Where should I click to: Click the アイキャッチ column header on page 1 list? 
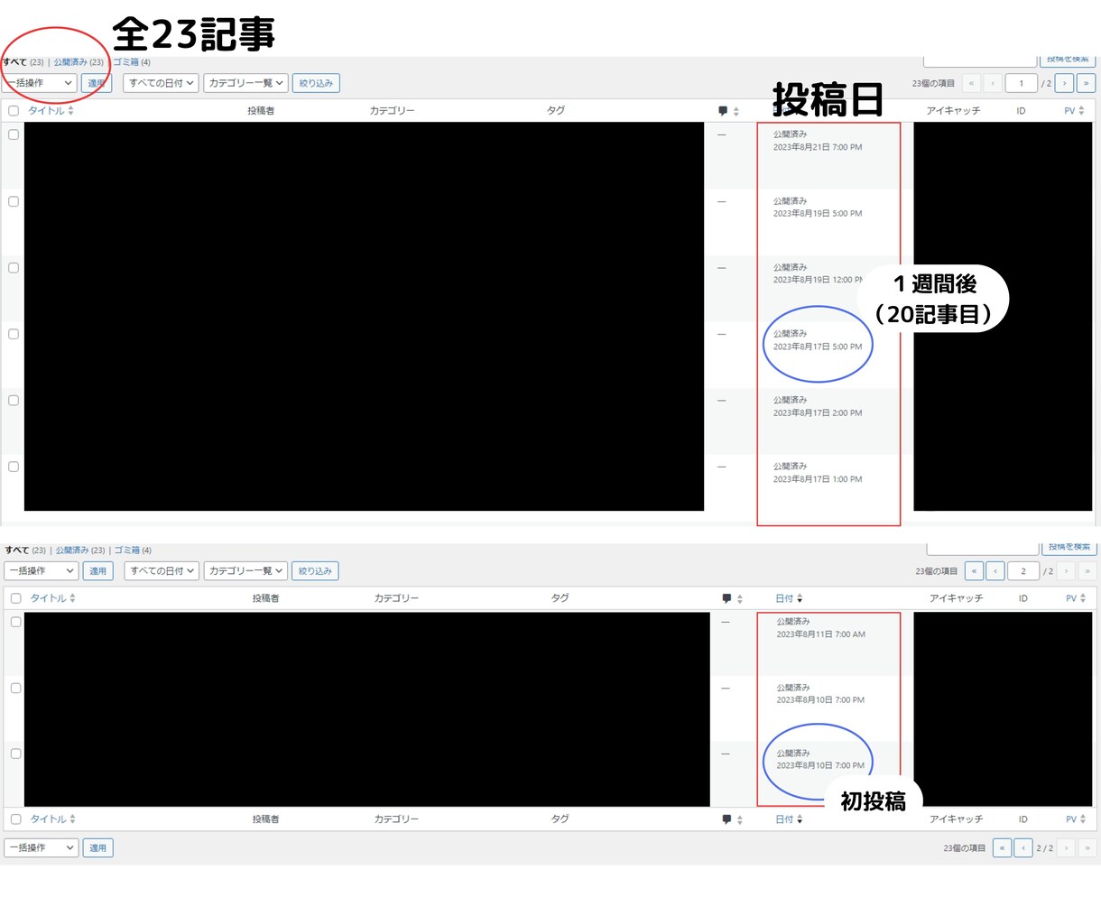(953, 111)
